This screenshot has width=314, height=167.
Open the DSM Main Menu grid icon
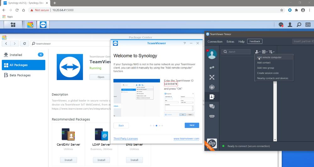coord(13,25)
